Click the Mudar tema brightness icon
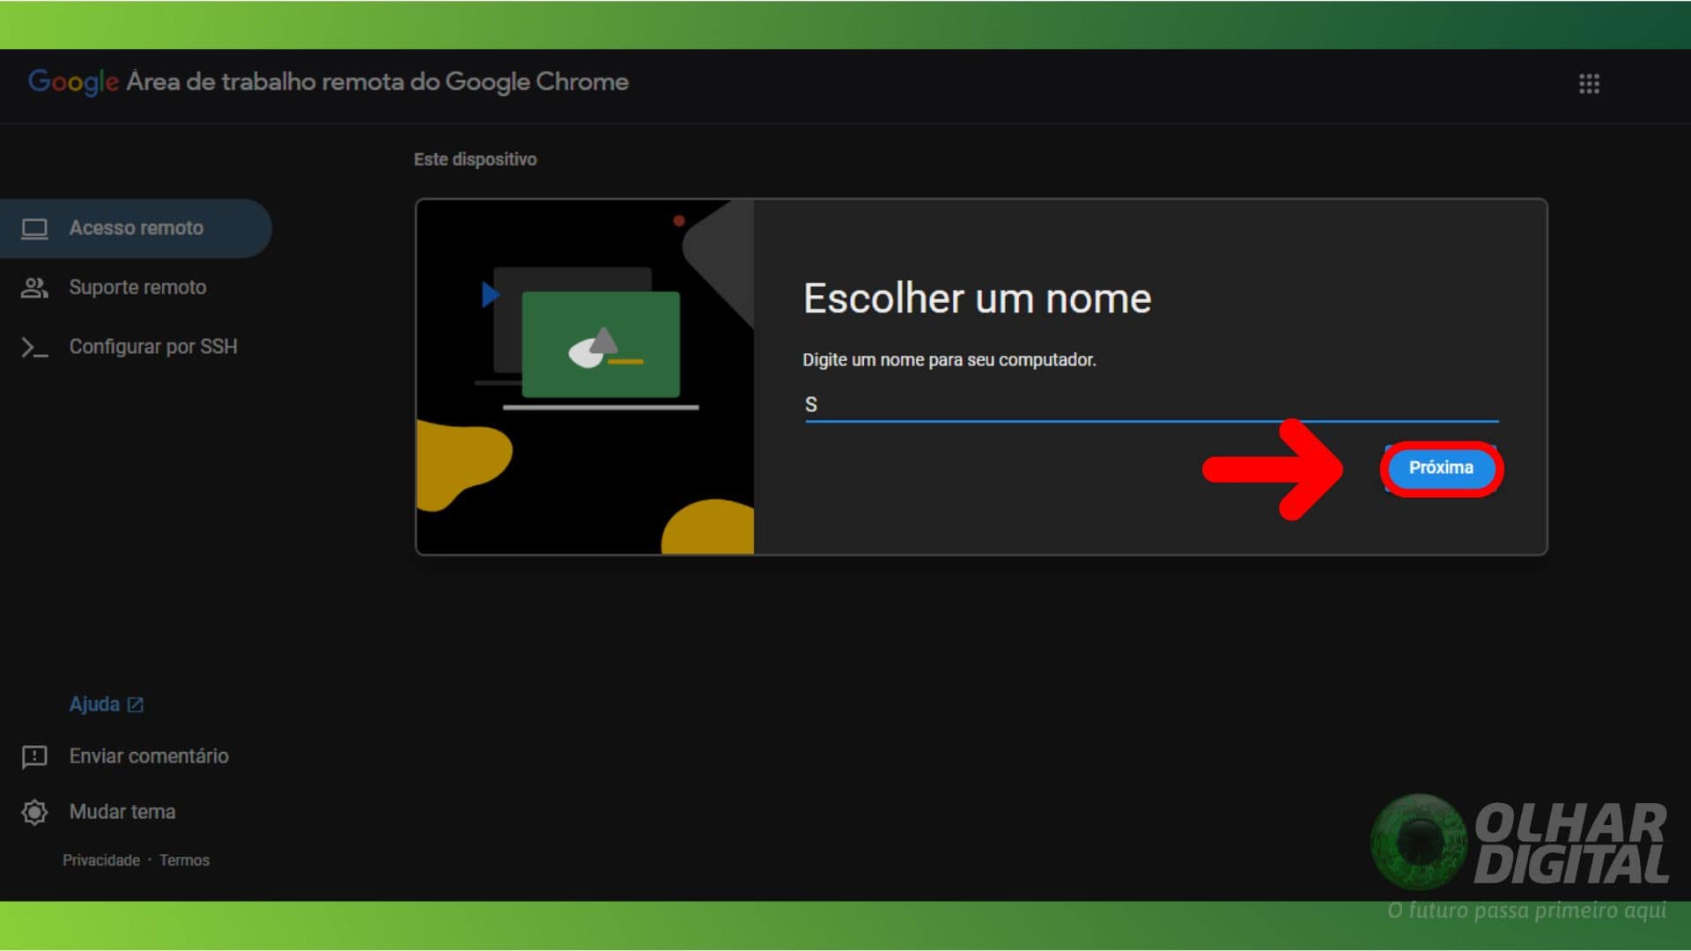Screen dimensions: 1691x951 pyautogui.click(x=34, y=812)
